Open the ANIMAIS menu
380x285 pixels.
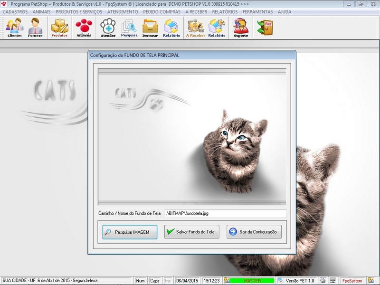(42, 11)
